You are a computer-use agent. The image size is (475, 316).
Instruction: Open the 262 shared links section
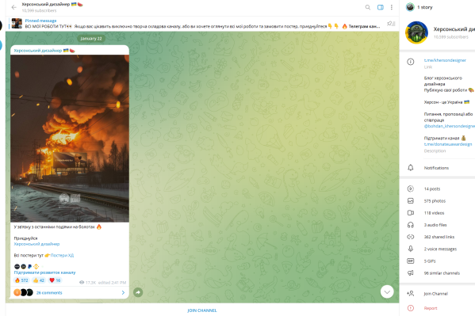437,237
